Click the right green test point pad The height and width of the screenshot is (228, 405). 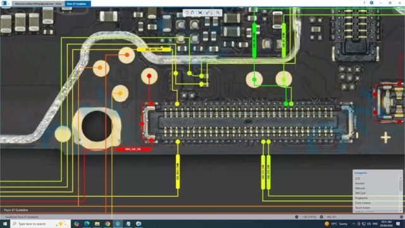pyautogui.click(x=284, y=79)
